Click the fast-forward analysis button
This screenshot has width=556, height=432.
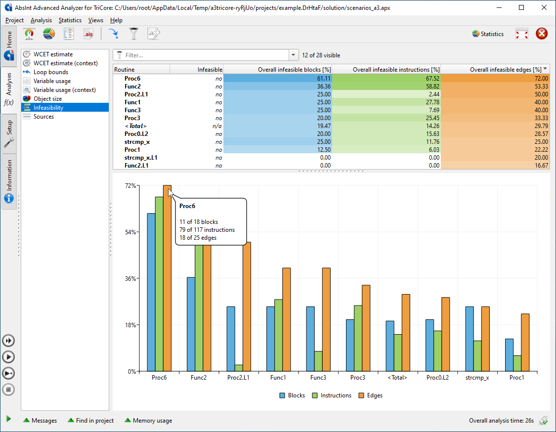tap(8, 341)
